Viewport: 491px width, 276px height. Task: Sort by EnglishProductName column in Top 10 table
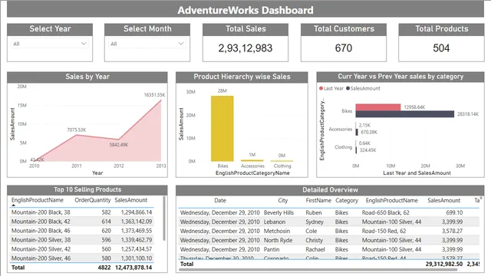(38, 200)
